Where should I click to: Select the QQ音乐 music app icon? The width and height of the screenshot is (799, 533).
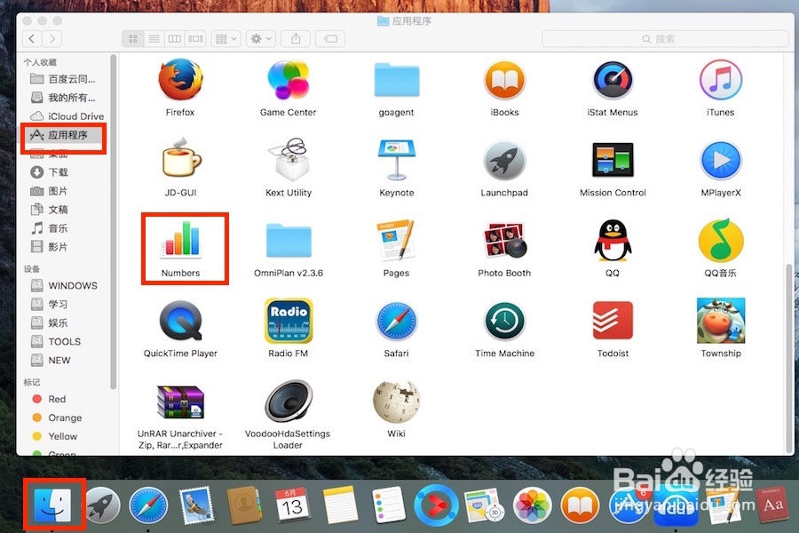point(721,240)
